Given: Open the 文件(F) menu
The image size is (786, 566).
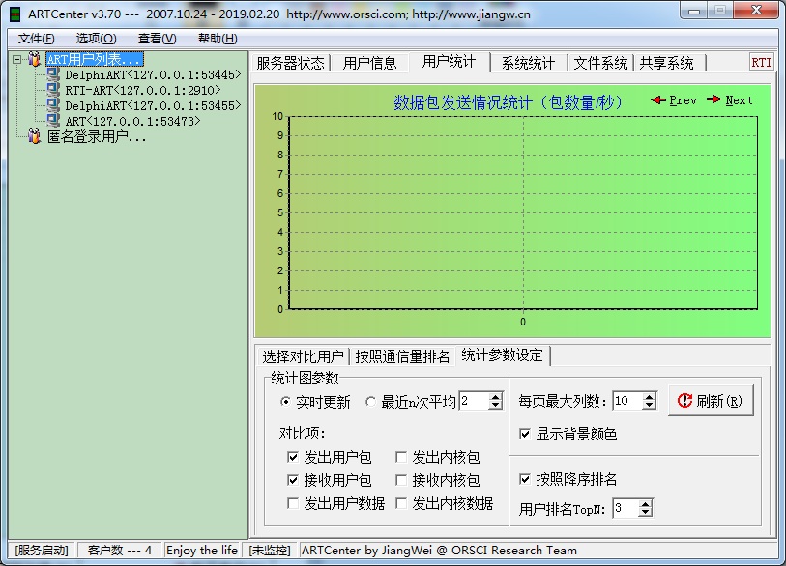Looking at the screenshot, I should point(36,39).
